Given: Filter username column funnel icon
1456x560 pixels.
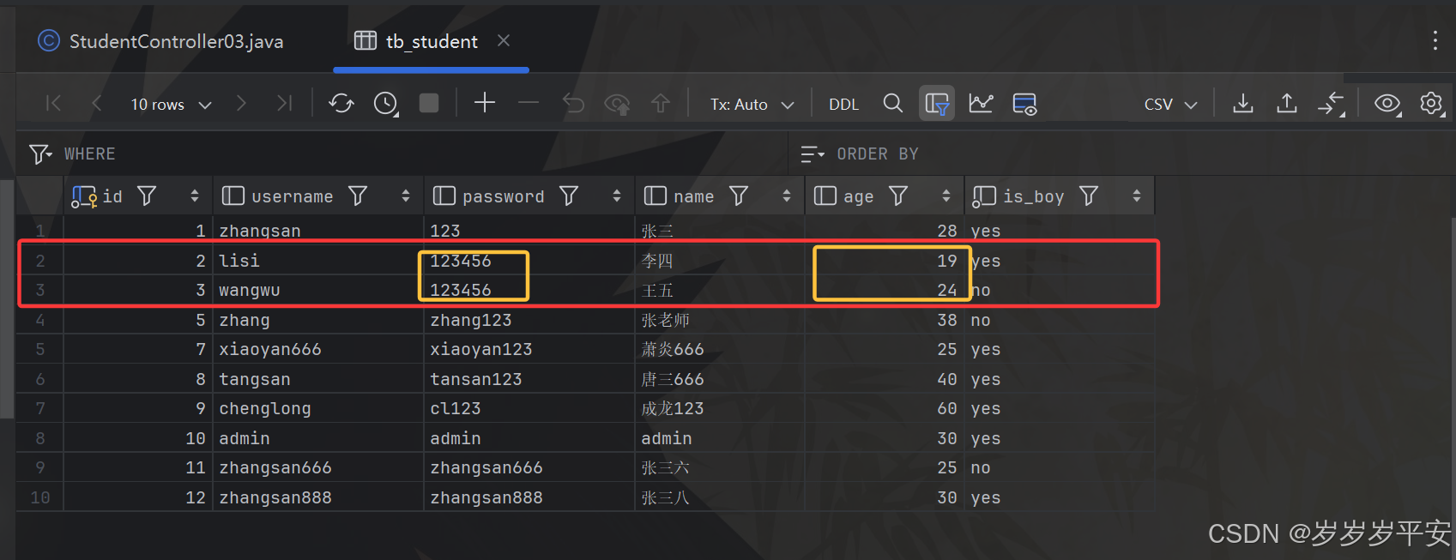Looking at the screenshot, I should click(x=358, y=196).
